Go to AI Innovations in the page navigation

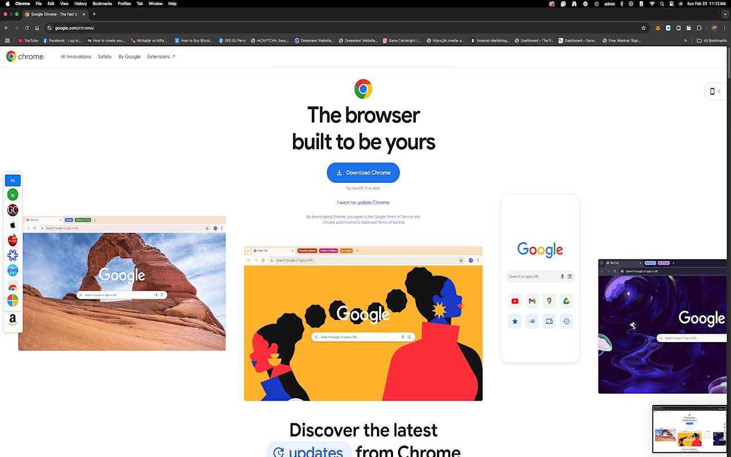(76, 57)
